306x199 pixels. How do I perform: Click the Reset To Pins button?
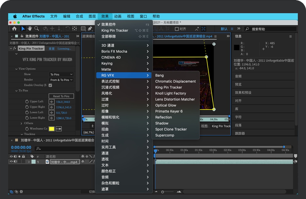coord(61,96)
